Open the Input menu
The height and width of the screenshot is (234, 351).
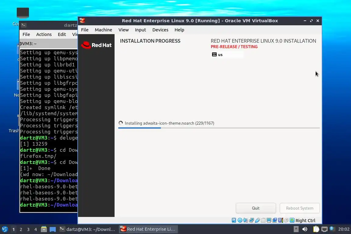[x=140, y=30]
